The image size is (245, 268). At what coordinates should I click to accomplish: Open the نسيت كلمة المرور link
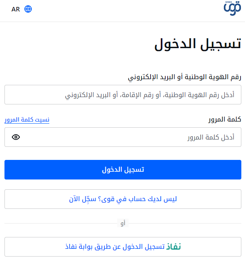point(27,120)
